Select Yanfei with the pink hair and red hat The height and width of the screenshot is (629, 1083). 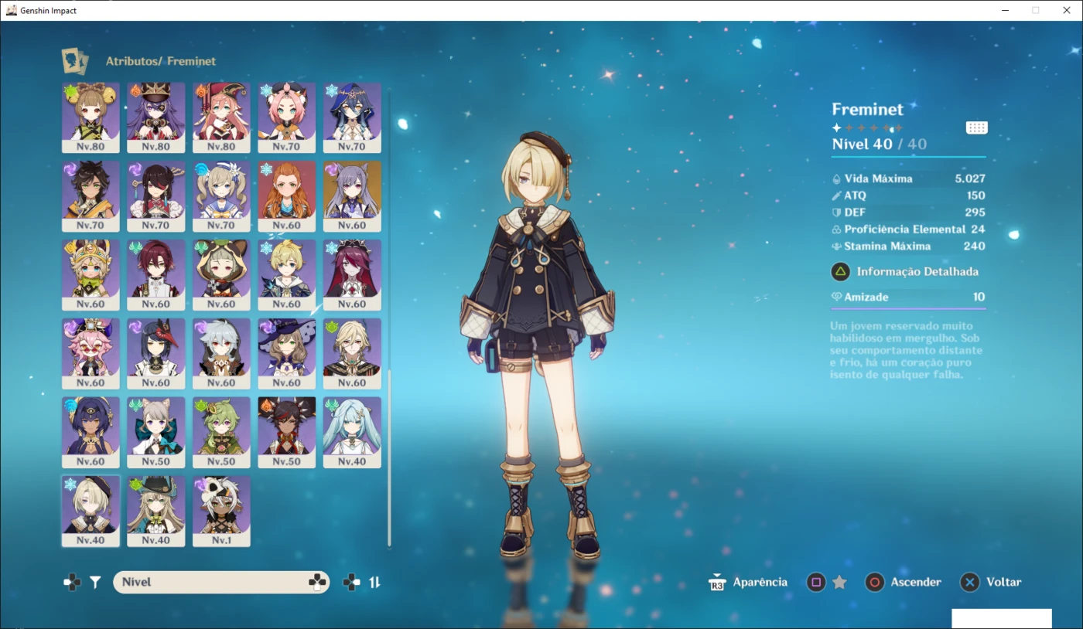221,117
